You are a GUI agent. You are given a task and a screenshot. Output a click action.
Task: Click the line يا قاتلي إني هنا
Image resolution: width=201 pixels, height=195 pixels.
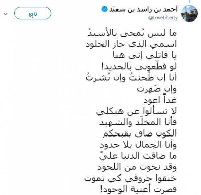pos(144,56)
